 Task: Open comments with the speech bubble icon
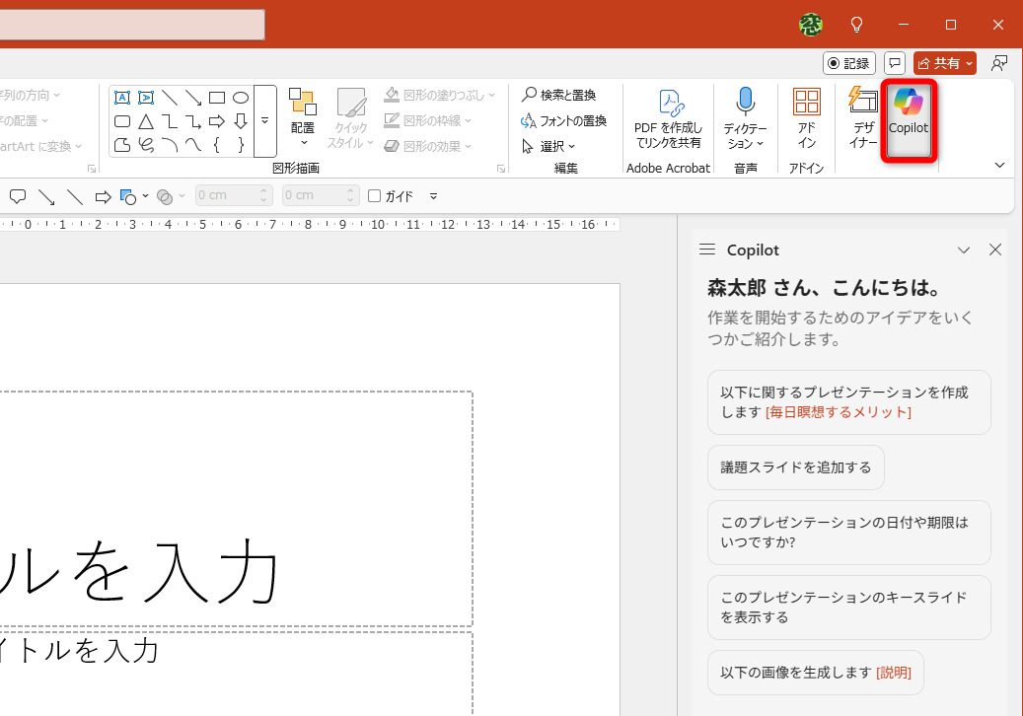pos(893,62)
